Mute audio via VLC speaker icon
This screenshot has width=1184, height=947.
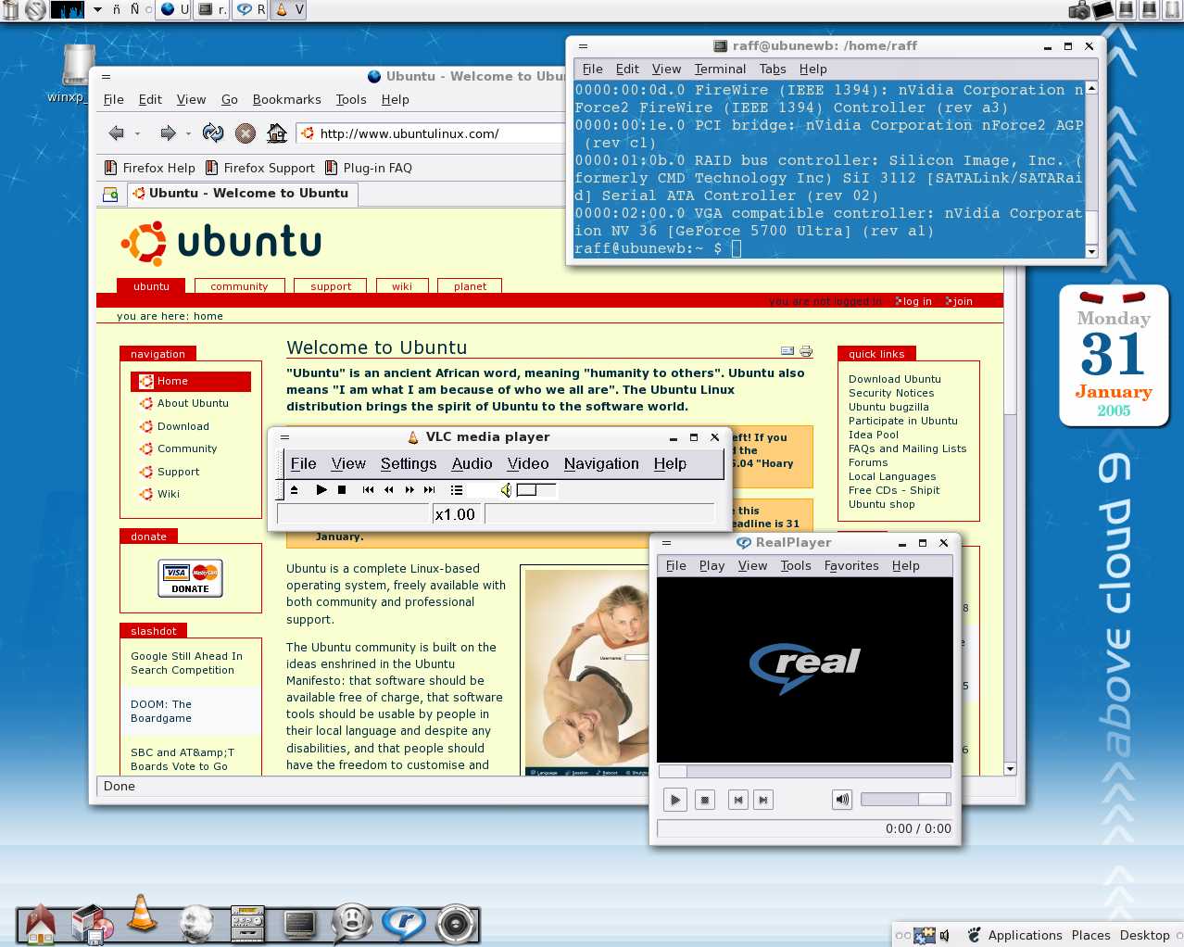pos(506,490)
